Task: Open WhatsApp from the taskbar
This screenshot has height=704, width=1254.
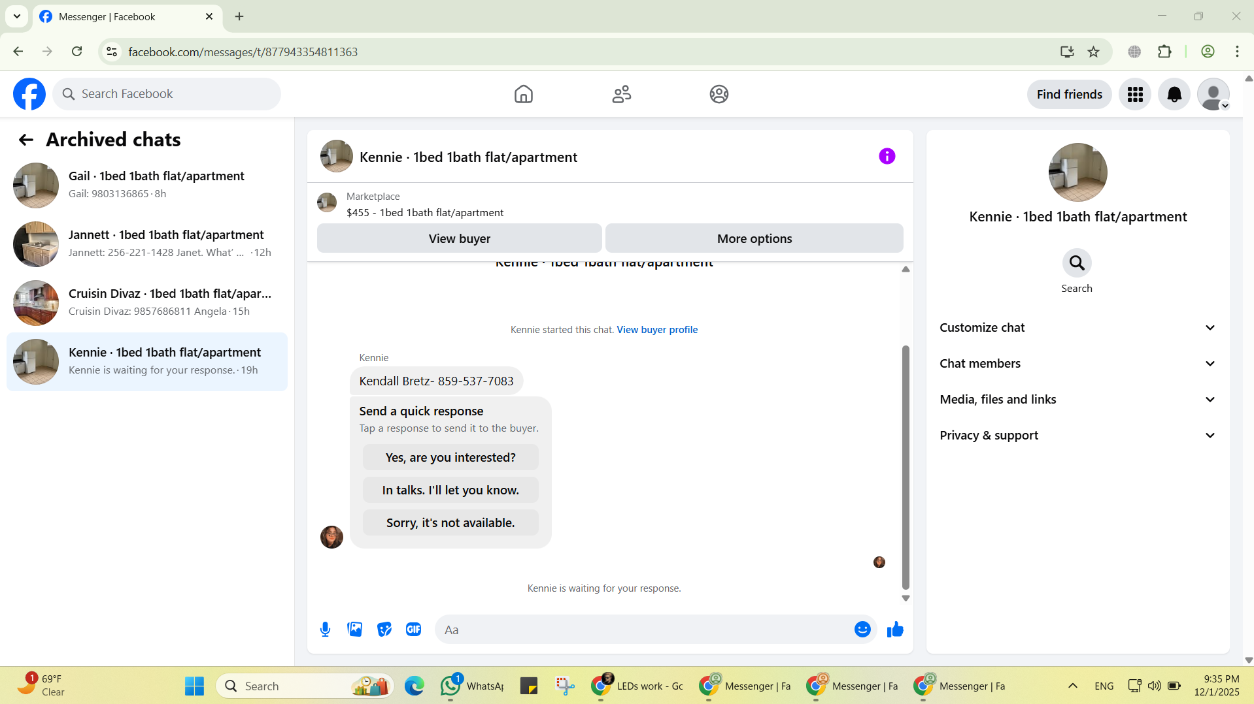Action: tap(472, 686)
